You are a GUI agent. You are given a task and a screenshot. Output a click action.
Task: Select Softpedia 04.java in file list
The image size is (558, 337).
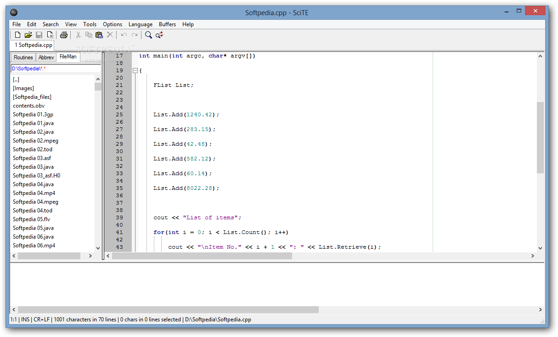click(x=33, y=184)
